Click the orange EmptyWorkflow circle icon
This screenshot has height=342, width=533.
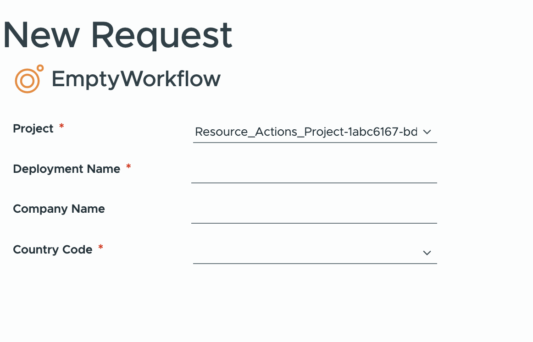coord(29,79)
